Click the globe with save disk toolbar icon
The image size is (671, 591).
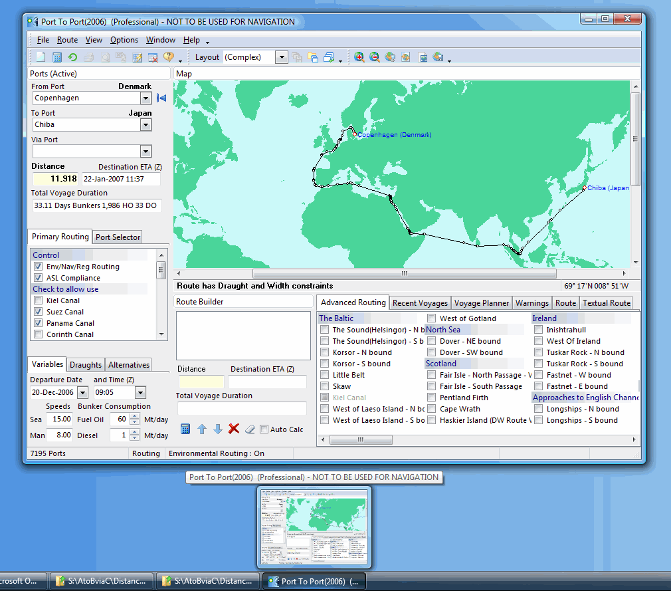coord(438,57)
